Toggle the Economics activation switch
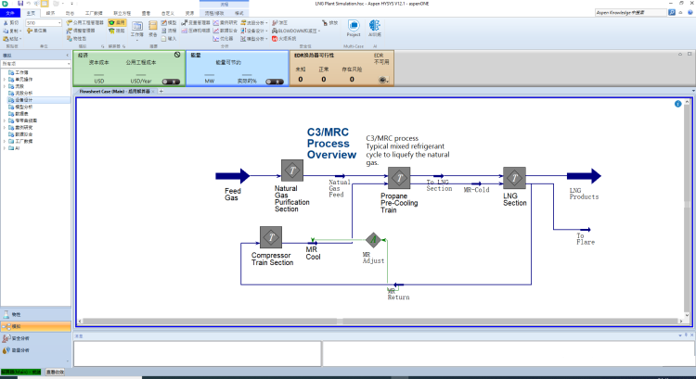696x379 pixels. [x=171, y=82]
